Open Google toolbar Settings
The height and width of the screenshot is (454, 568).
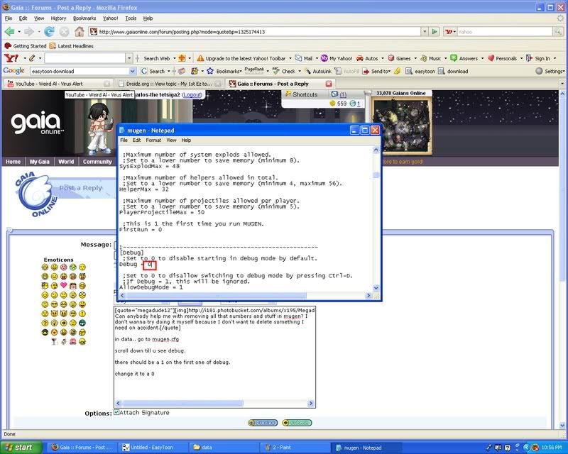550,72
